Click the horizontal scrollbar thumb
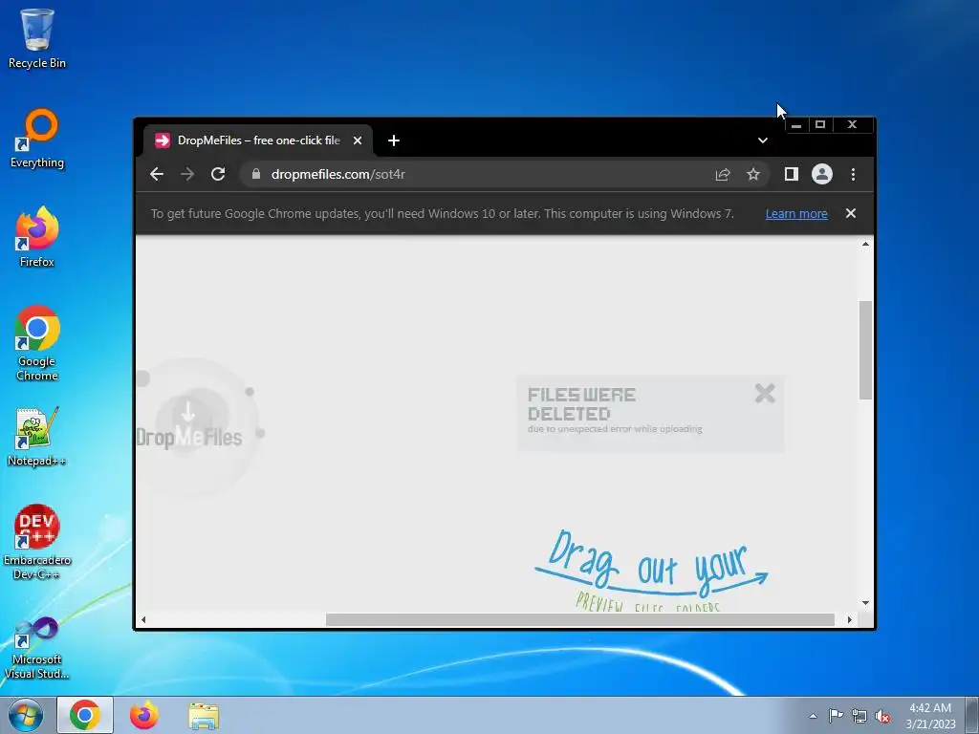Image resolution: width=979 pixels, height=734 pixels. click(580, 619)
